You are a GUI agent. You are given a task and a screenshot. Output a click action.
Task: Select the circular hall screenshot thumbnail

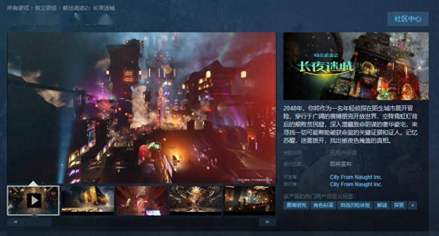pos(196,201)
